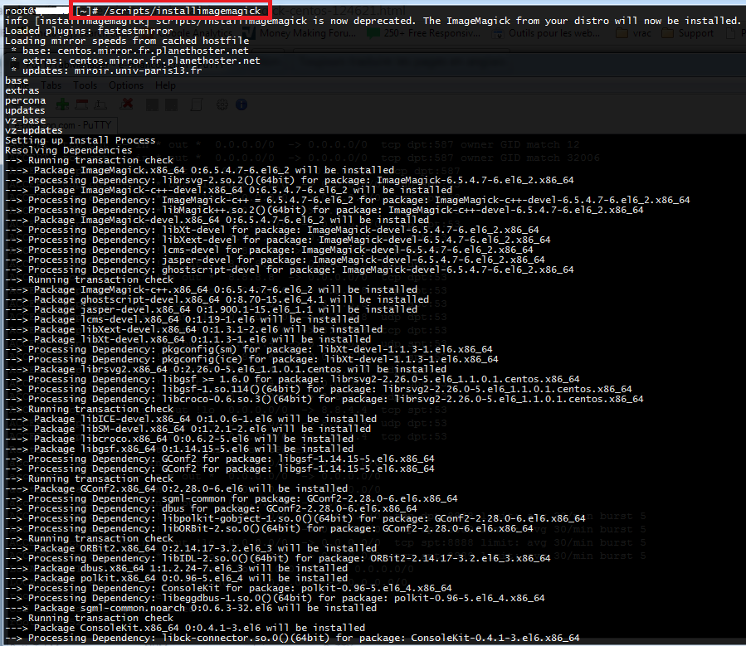Open the Tools menu in background window
Screen dimensions: 746x646
(x=85, y=85)
